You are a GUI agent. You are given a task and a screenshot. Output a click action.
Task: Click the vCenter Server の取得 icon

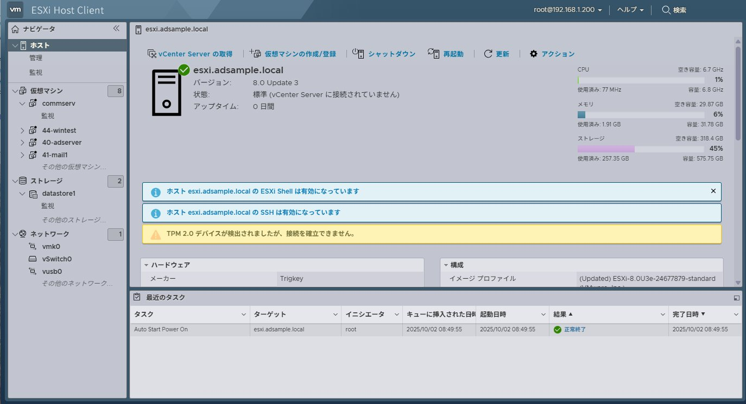pyautogui.click(x=152, y=54)
